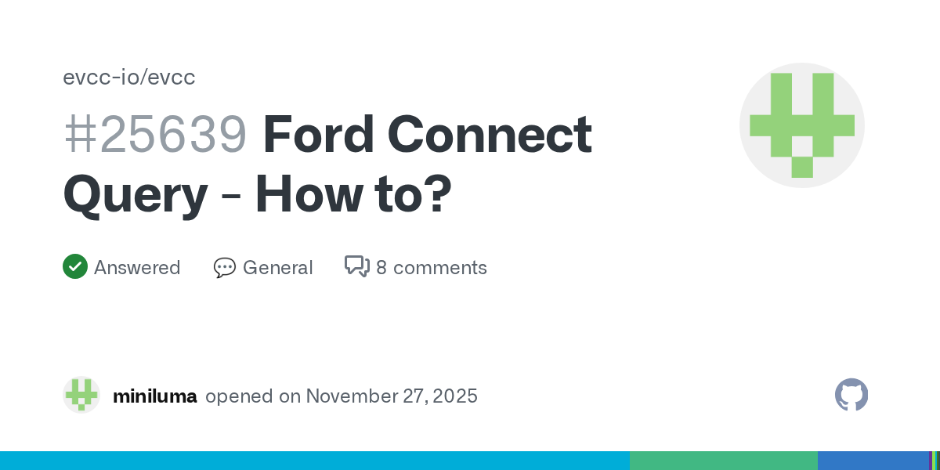The height and width of the screenshot is (470, 940).
Task: Click the "Answered" status label
Action: coord(137,268)
